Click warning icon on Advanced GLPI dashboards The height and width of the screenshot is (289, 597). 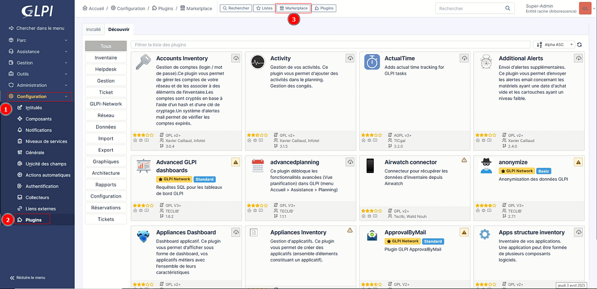236,162
